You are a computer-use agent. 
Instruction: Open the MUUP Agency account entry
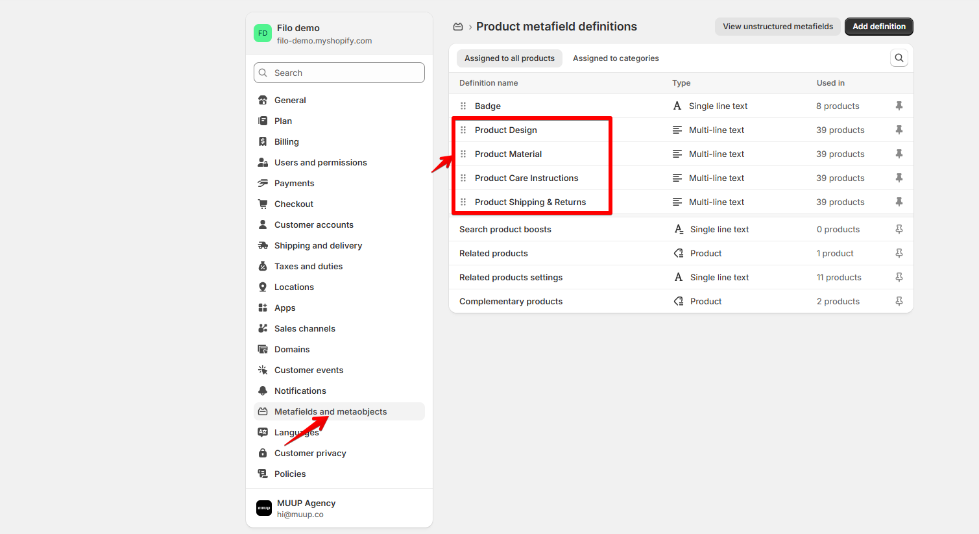[306, 508]
